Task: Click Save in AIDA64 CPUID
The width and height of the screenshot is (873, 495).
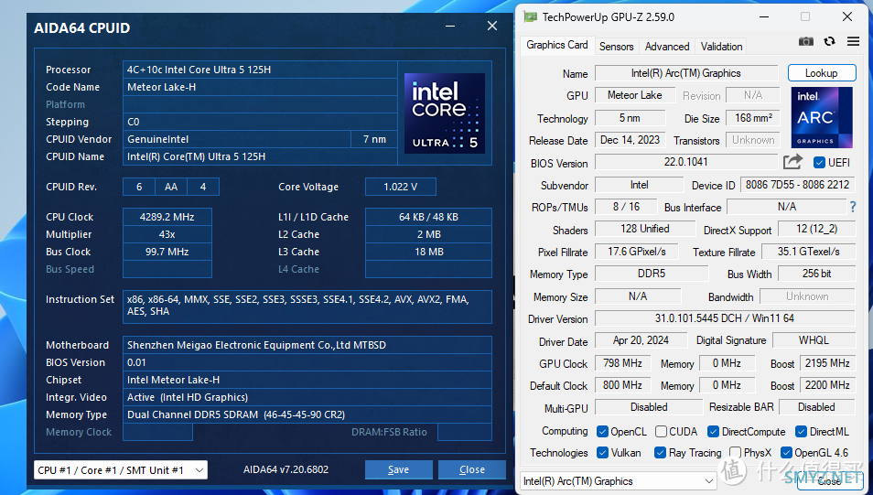Action: click(399, 470)
